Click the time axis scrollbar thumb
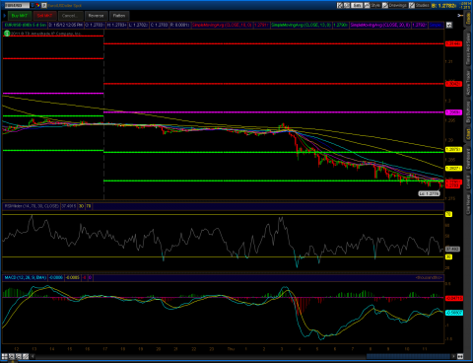Screen dimensions: 473x363 pyautogui.click(x=408, y=356)
